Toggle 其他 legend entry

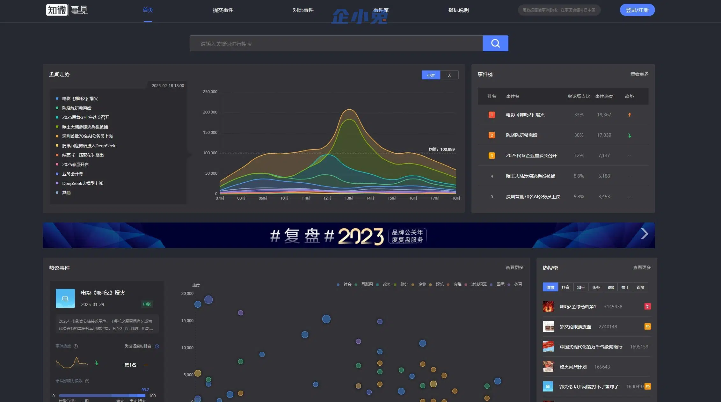tap(63, 193)
